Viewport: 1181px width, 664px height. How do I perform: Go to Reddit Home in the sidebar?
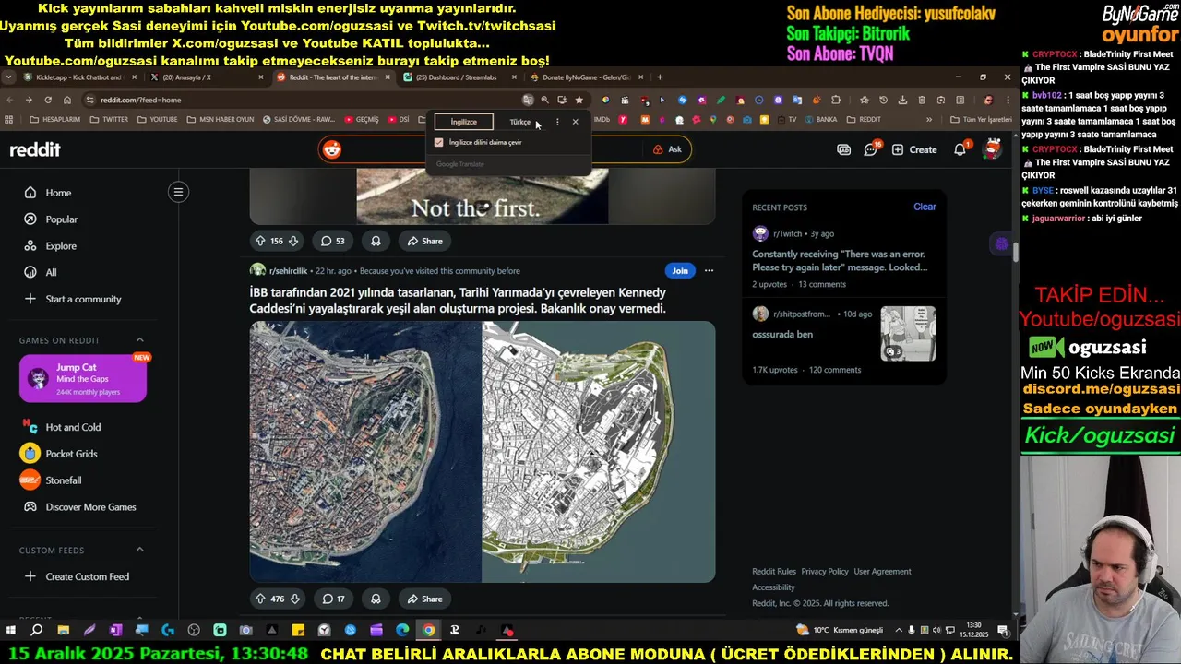pyautogui.click(x=58, y=193)
